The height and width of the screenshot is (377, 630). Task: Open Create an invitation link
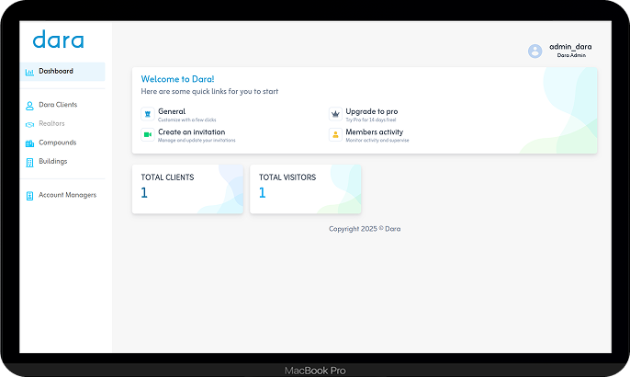(192, 132)
